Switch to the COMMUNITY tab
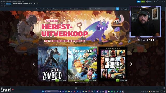166x93 pixels. click(28, 4)
